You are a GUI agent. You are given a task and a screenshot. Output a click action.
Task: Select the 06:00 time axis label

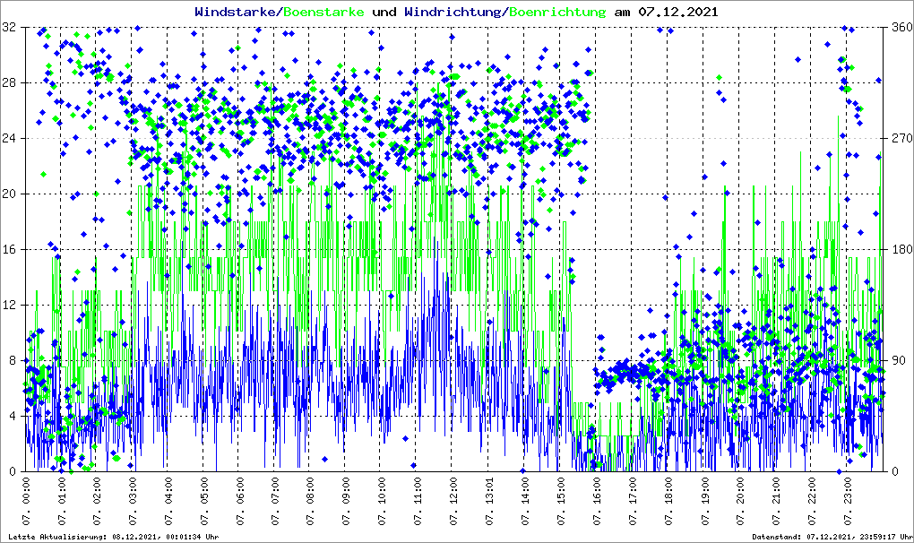coord(240,502)
